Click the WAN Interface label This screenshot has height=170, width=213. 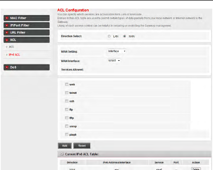pyautogui.click(x=70, y=61)
